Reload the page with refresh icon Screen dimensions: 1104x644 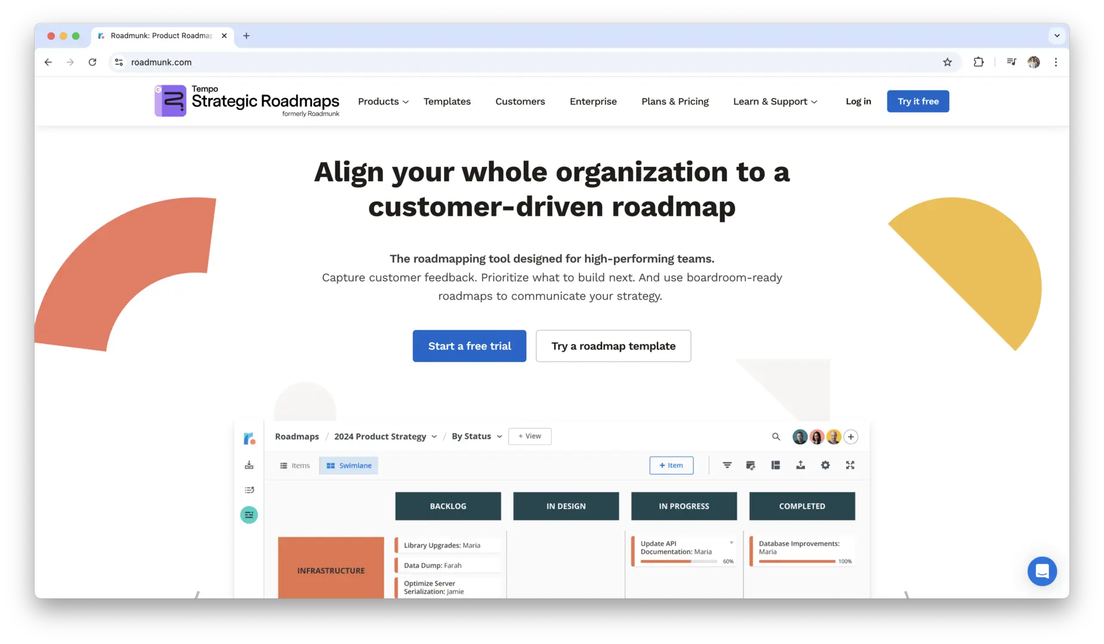(92, 62)
